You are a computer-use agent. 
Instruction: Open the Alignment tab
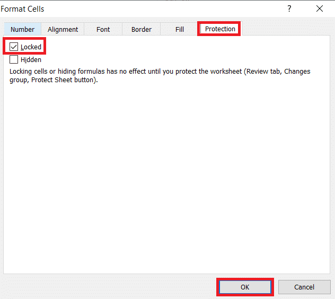pos(63,30)
